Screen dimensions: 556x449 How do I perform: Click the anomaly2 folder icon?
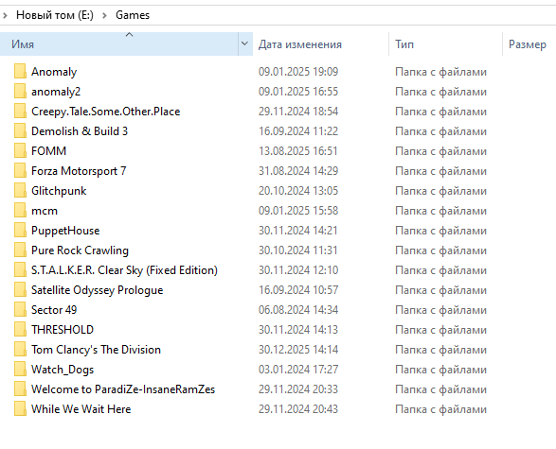point(20,91)
